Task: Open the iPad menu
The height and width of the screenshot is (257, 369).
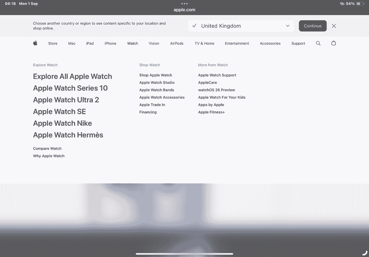Action: pyautogui.click(x=90, y=44)
